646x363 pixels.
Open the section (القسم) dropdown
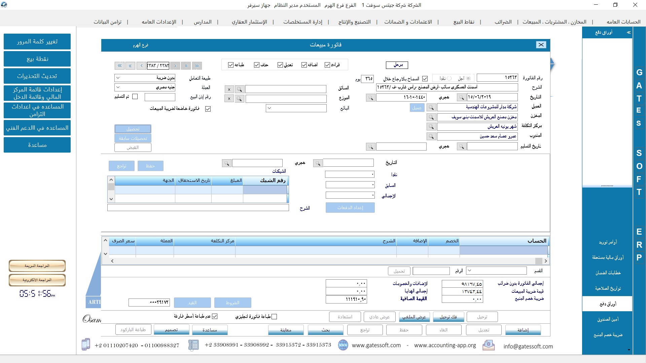469,271
